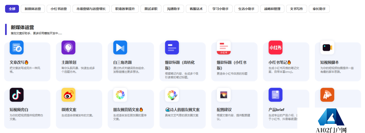
Task: Switch to the 新媒体运营 tab
Action: tap(33, 9)
